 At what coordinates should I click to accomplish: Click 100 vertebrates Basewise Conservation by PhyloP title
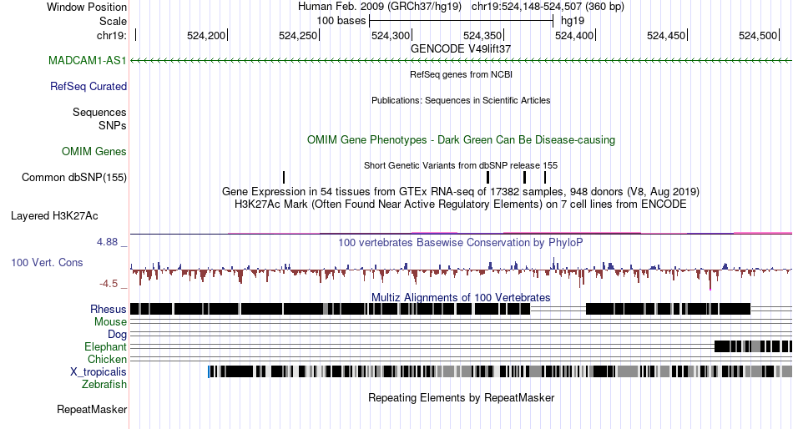461,242
